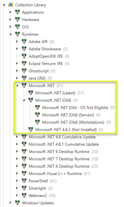
Task: Collapse the Runtimes tree node
Action: click(x=11, y=34)
